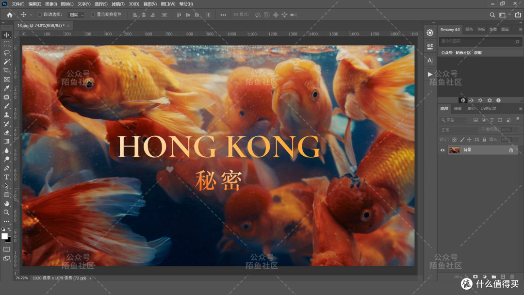Screen dimensions: 524x295
Task: Open the Edit Toolbar three-dots menu
Action: [6, 221]
